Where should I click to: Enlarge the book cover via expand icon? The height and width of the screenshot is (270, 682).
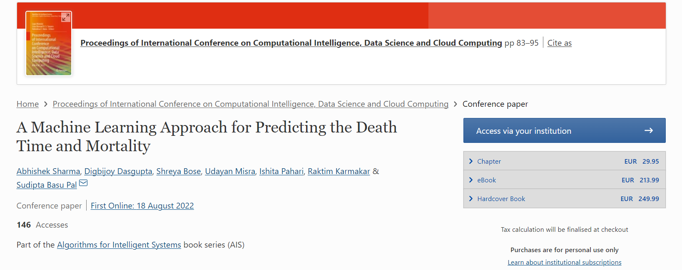coord(65,17)
